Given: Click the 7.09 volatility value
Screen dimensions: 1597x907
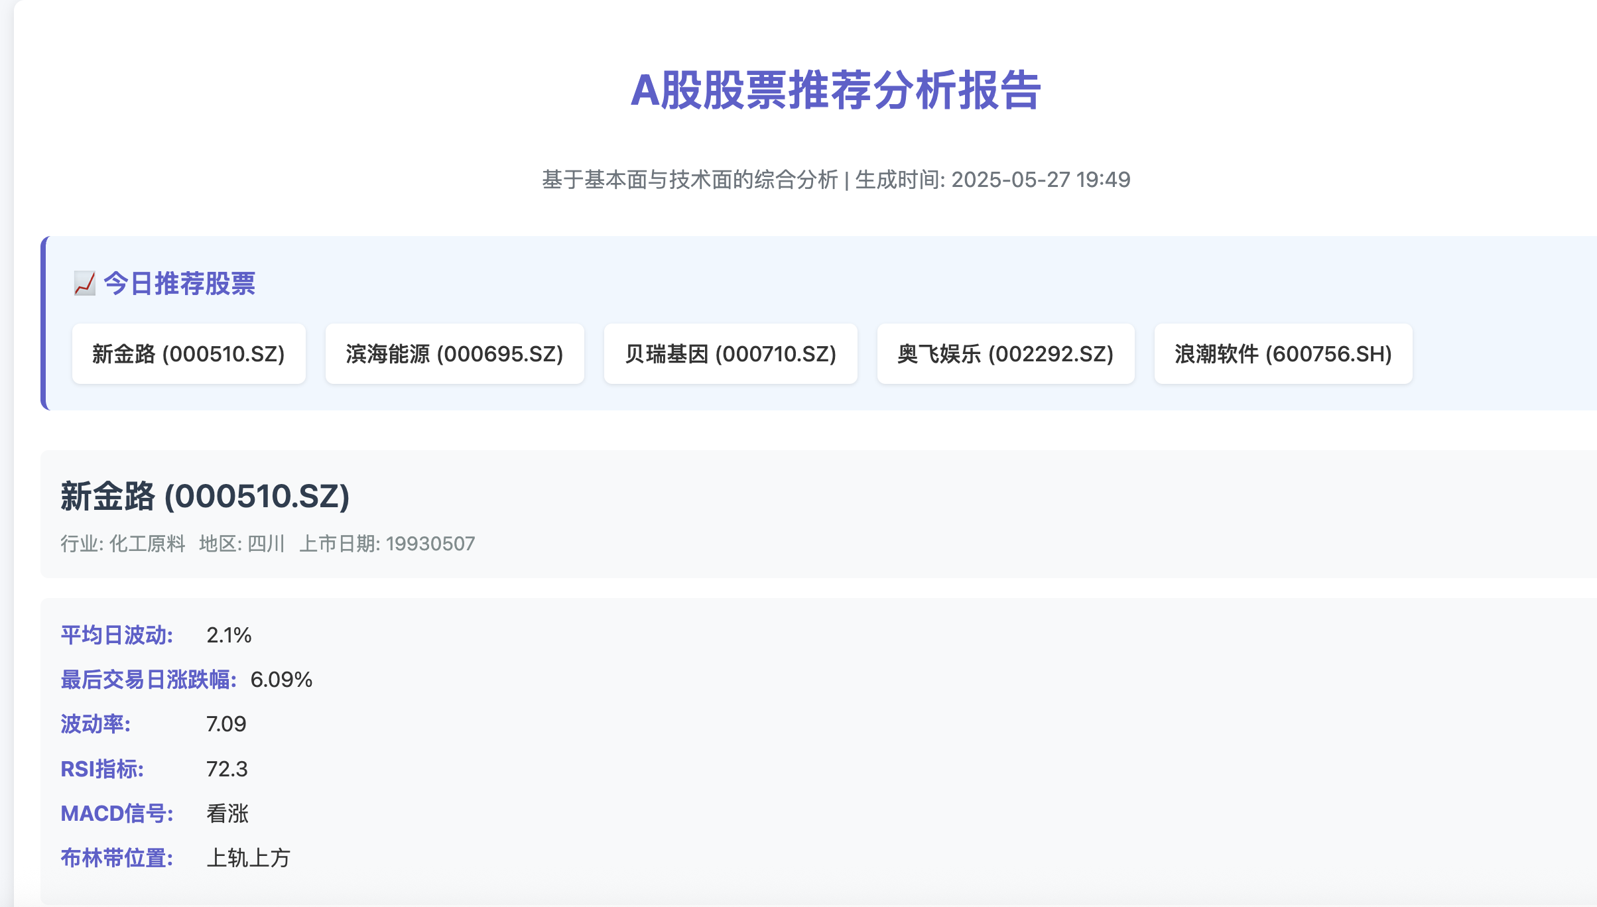Looking at the screenshot, I should pyautogui.click(x=226, y=724).
